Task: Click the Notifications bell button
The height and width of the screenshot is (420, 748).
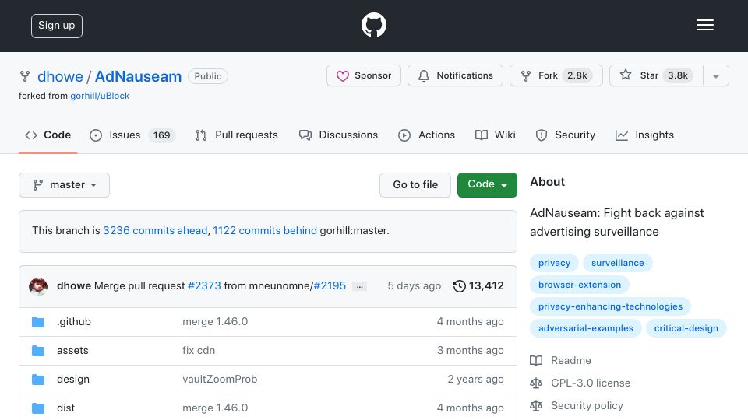Action: (x=455, y=75)
